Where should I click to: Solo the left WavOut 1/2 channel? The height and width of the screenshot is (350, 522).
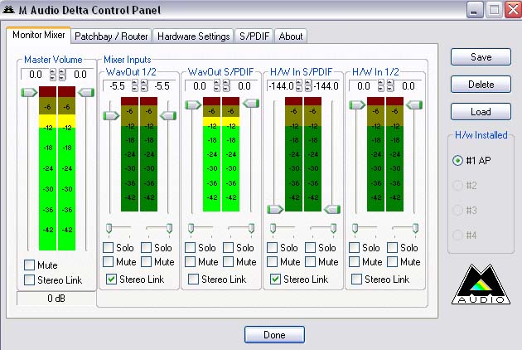[108, 248]
